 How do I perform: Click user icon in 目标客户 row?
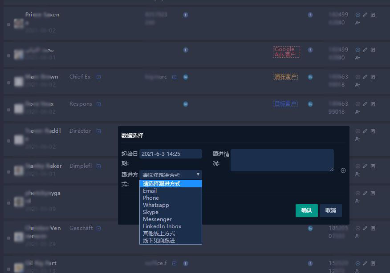(x=357, y=111)
